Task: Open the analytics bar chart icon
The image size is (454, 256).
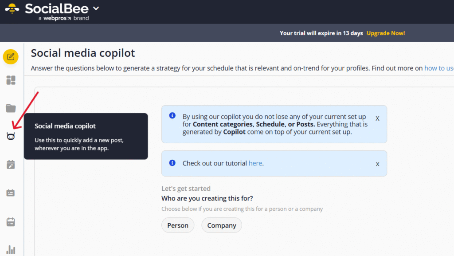Action: point(11,250)
